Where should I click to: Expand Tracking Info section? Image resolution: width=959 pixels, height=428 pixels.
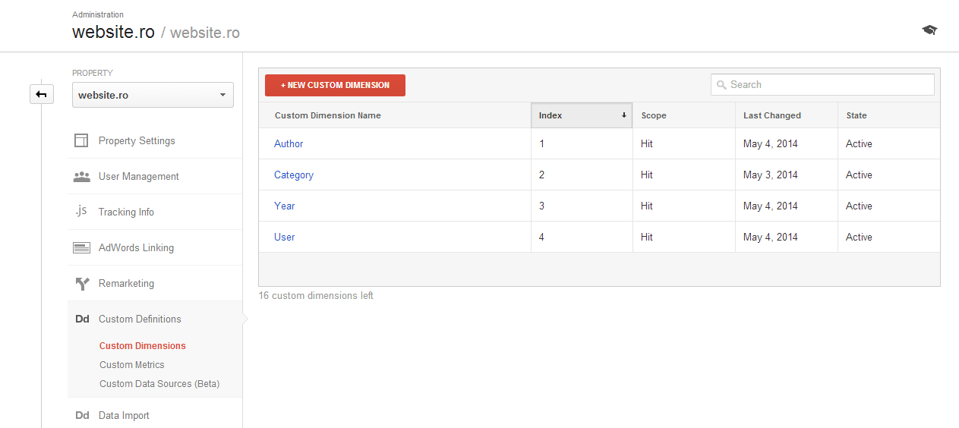coord(126,212)
